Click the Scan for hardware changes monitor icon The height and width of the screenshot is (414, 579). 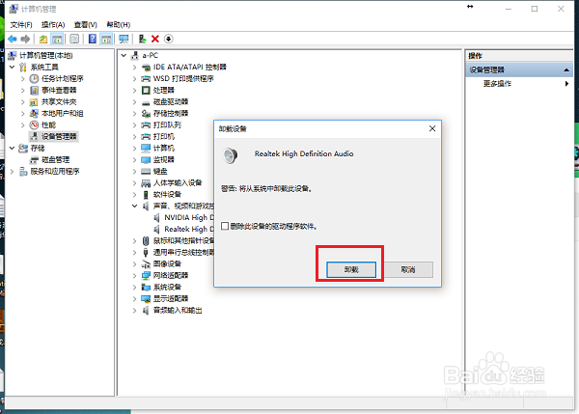[124, 39]
